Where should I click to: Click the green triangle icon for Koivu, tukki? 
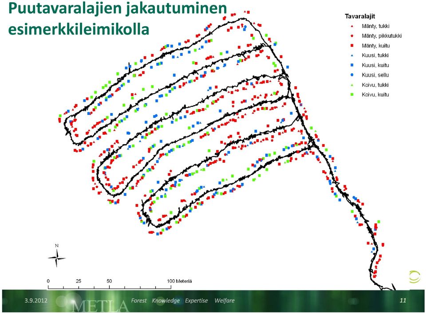point(352,85)
